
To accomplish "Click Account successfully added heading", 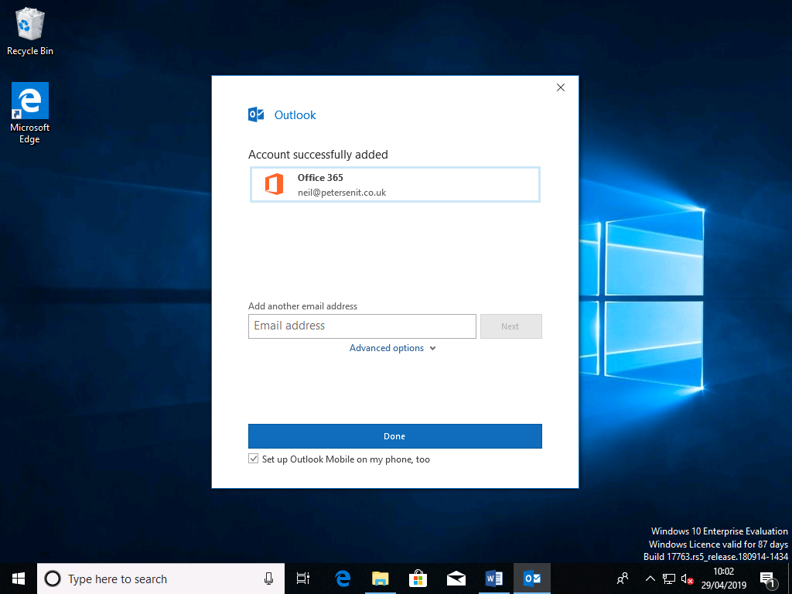I will pyautogui.click(x=318, y=155).
